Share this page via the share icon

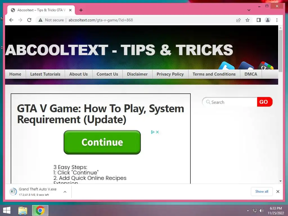[x=238, y=20]
